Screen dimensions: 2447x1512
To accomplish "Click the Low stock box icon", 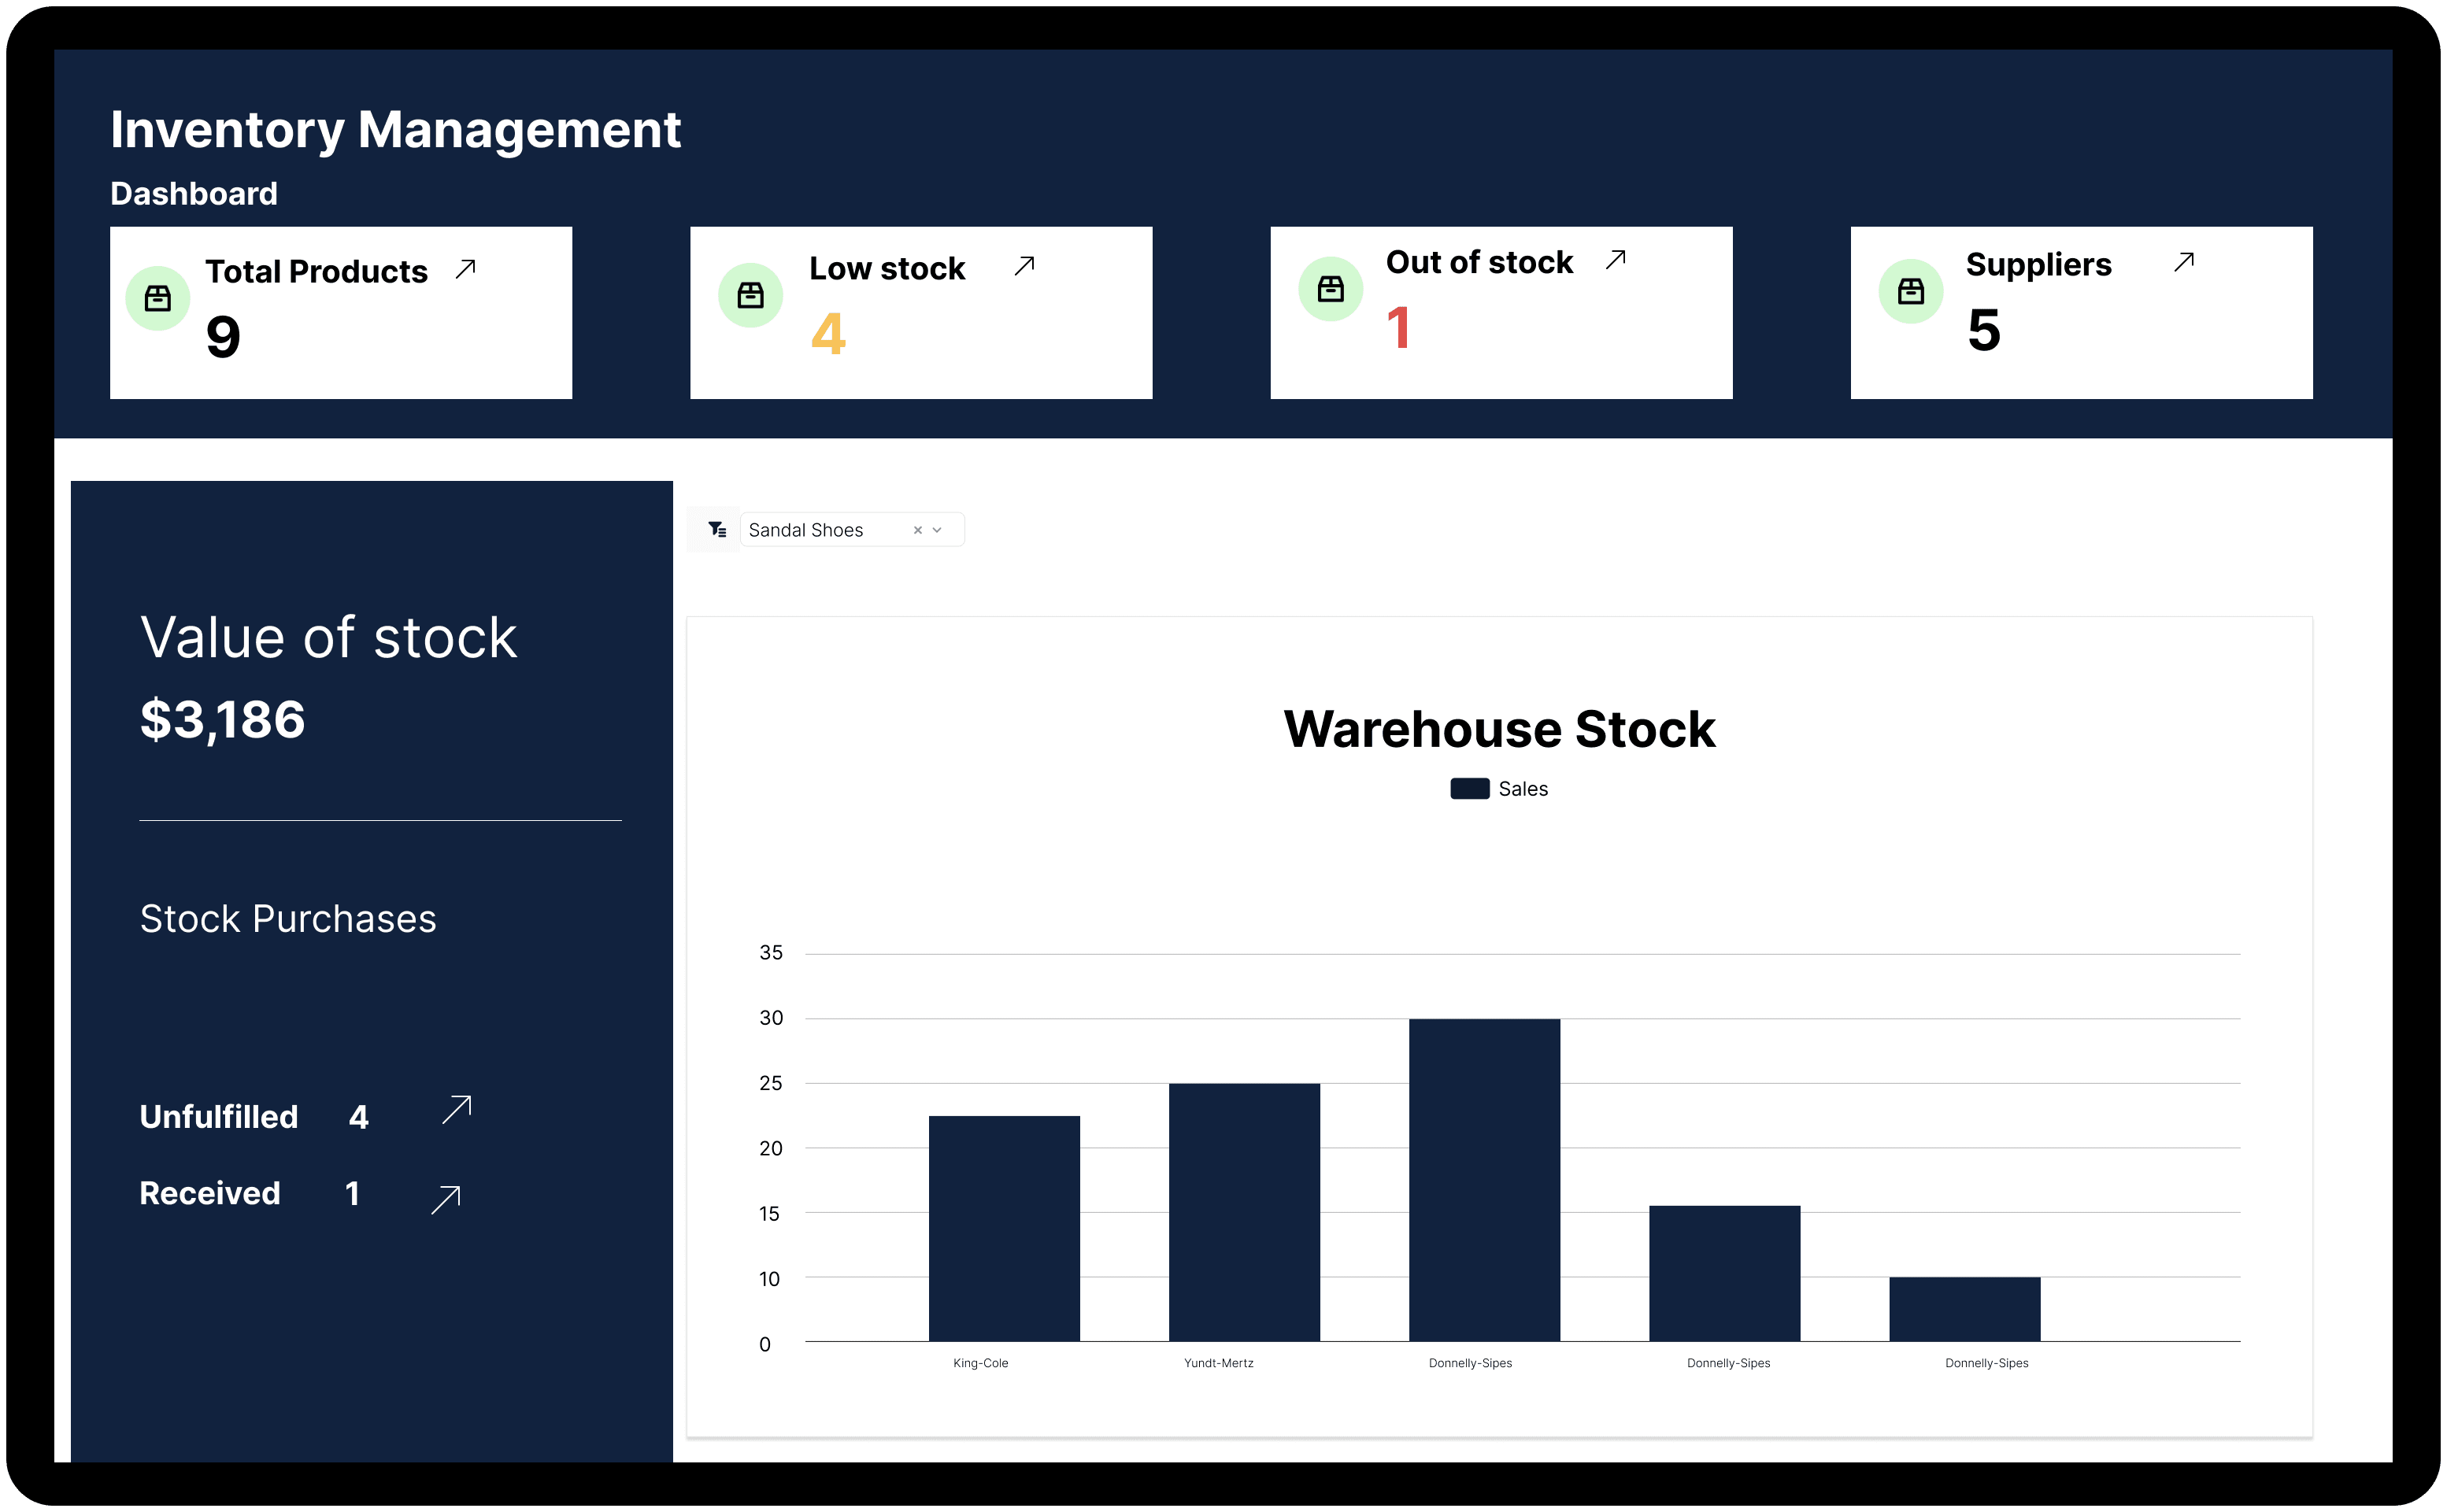I will point(751,293).
